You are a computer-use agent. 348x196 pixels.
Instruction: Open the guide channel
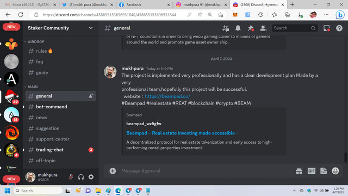pyautogui.click(x=60, y=72)
